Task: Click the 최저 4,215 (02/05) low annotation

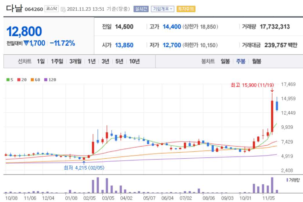Action: [x=84, y=168]
